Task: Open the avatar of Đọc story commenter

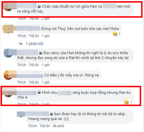Action: [8, 53]
